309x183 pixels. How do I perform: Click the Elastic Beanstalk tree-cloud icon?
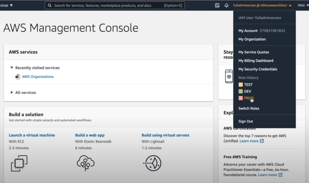click(85, 163)
